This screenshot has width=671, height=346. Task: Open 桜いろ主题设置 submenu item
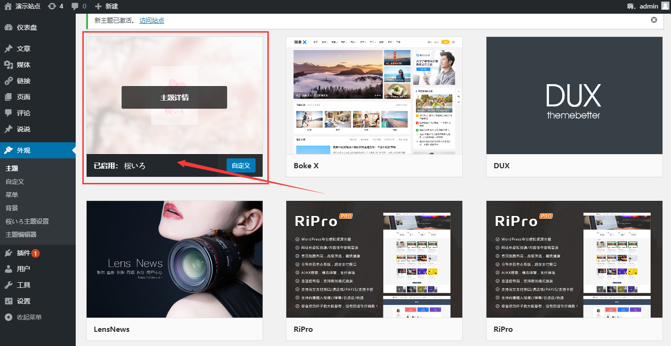[27, 221]
